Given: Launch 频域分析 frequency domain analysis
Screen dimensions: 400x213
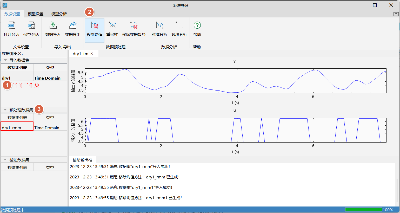Looking at the screenshot, I should click(179, 26).
